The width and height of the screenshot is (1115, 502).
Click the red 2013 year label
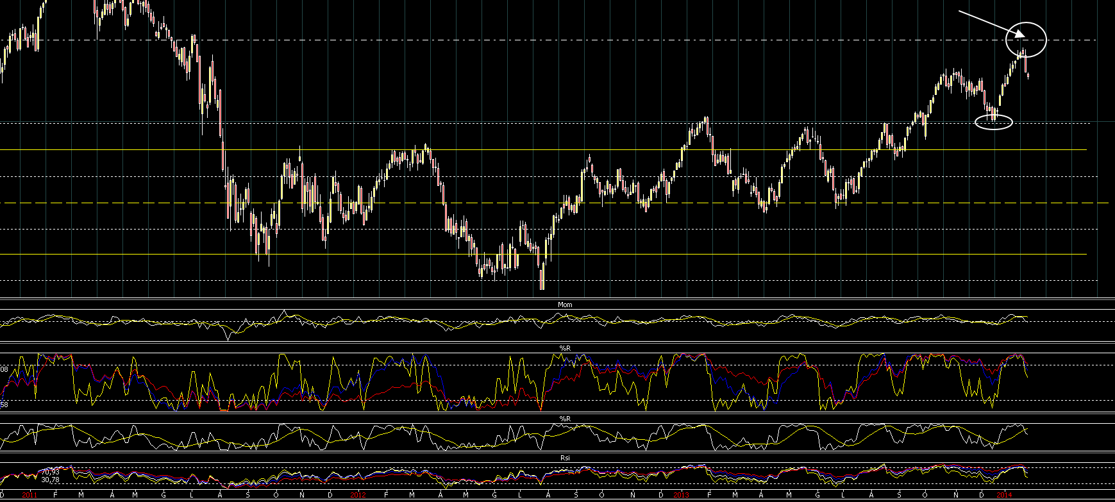pyautogui.click(x=681, y=494)
